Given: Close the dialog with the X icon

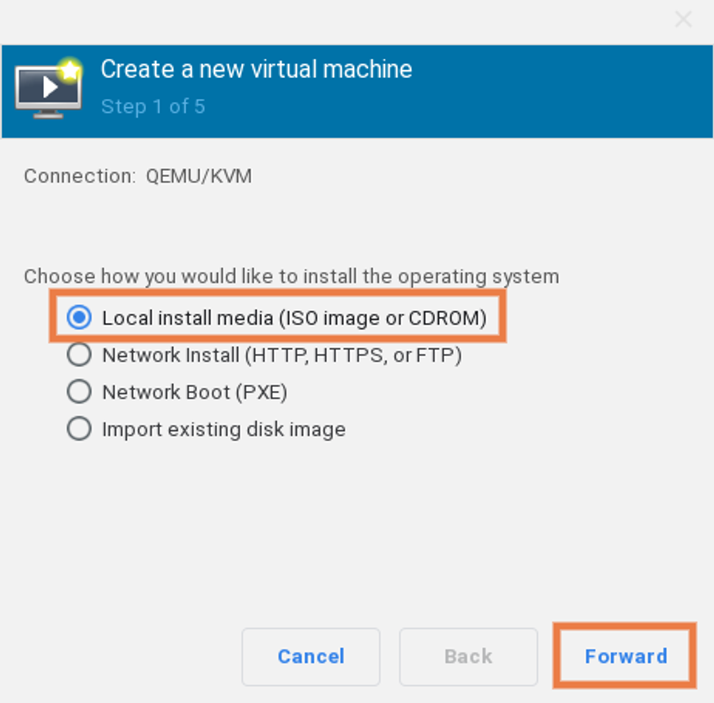Looking at the screenshot, I should (x=683, y=19).
